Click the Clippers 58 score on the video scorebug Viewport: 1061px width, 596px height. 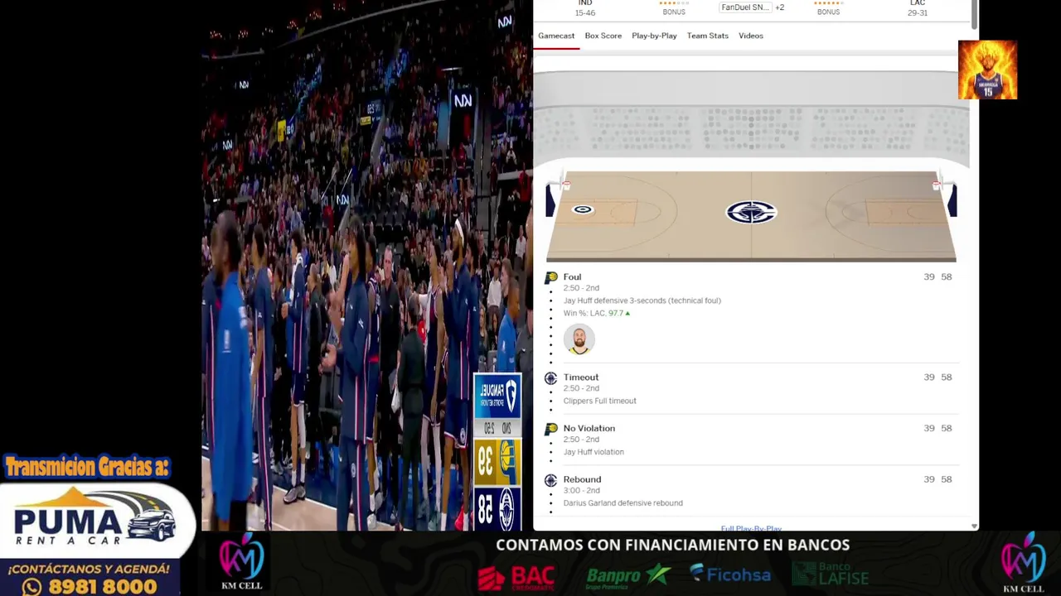tap(497, 508)
